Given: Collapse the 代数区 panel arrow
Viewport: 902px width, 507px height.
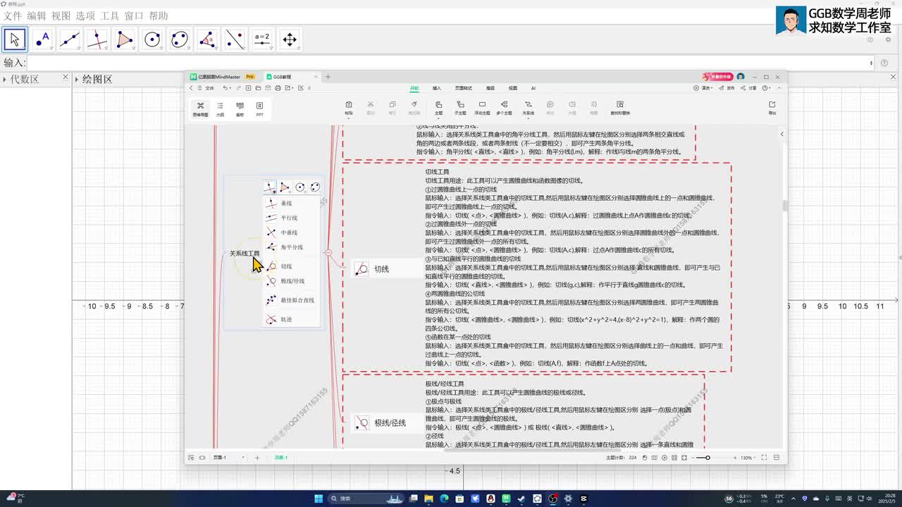Looking at the screenshot, I should [x=4, y=79].
